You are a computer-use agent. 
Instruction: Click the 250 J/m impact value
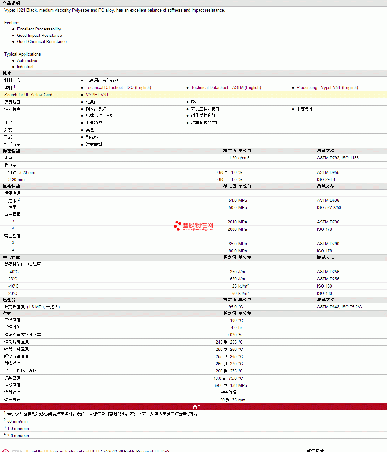click(x=238, y=272)
